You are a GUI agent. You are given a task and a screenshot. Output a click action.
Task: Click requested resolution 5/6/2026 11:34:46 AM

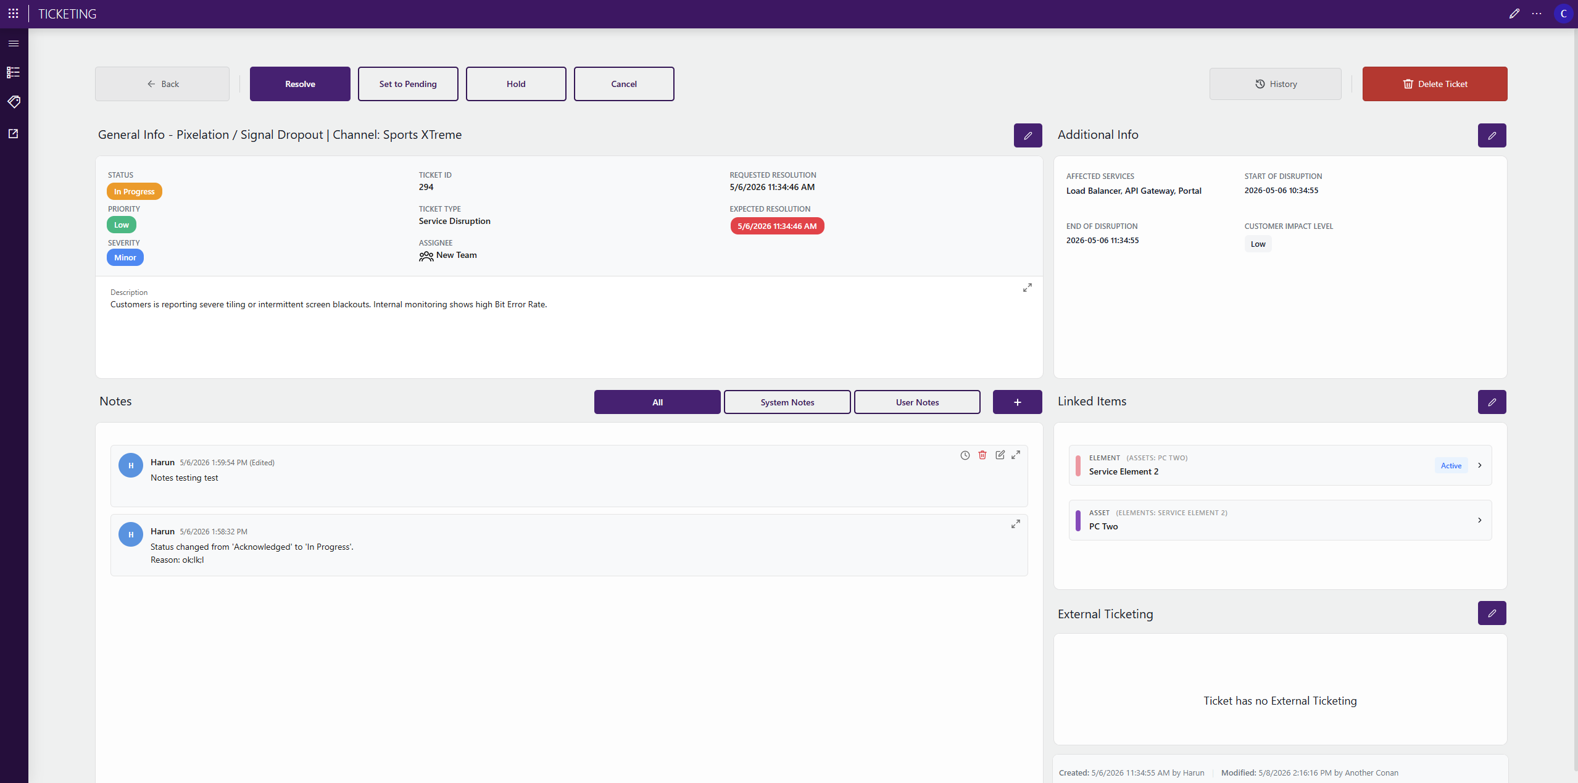772,188
